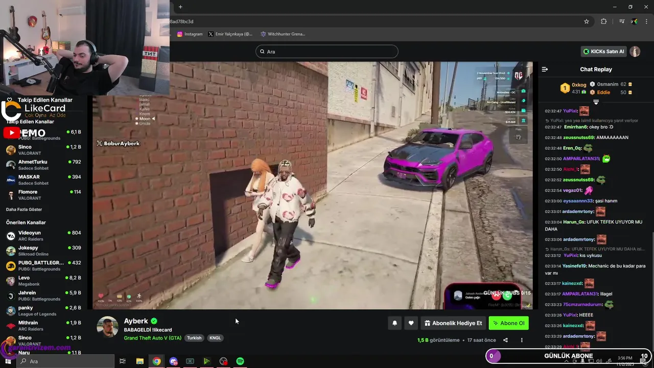Open the AhmetTurku channel
This screenshot has height=368, width=654.
(43, 165)
